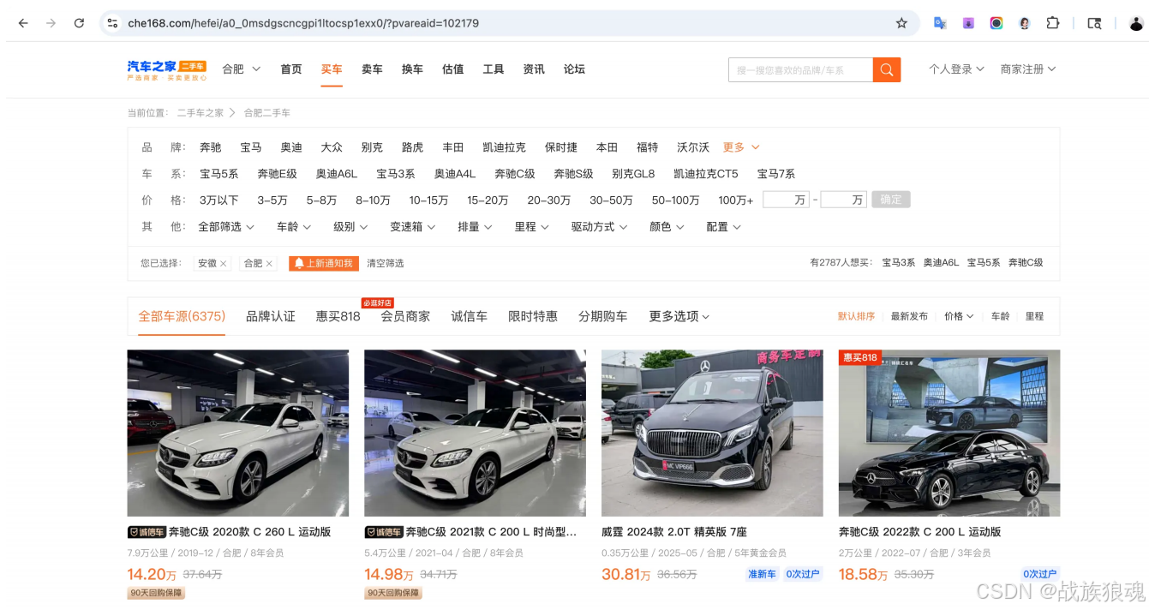Switch to the 诚信车 tab
1149x610 pixels.
point(470,316)
